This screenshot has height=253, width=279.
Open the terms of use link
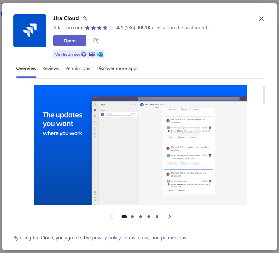point(136,238)
